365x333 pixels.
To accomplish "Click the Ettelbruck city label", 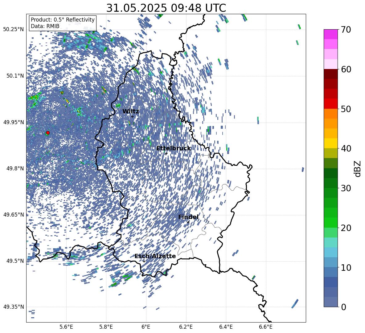I will pos(174,148).
